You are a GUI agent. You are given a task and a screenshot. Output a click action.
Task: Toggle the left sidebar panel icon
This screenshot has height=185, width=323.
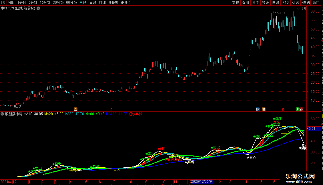pos(3,3)
